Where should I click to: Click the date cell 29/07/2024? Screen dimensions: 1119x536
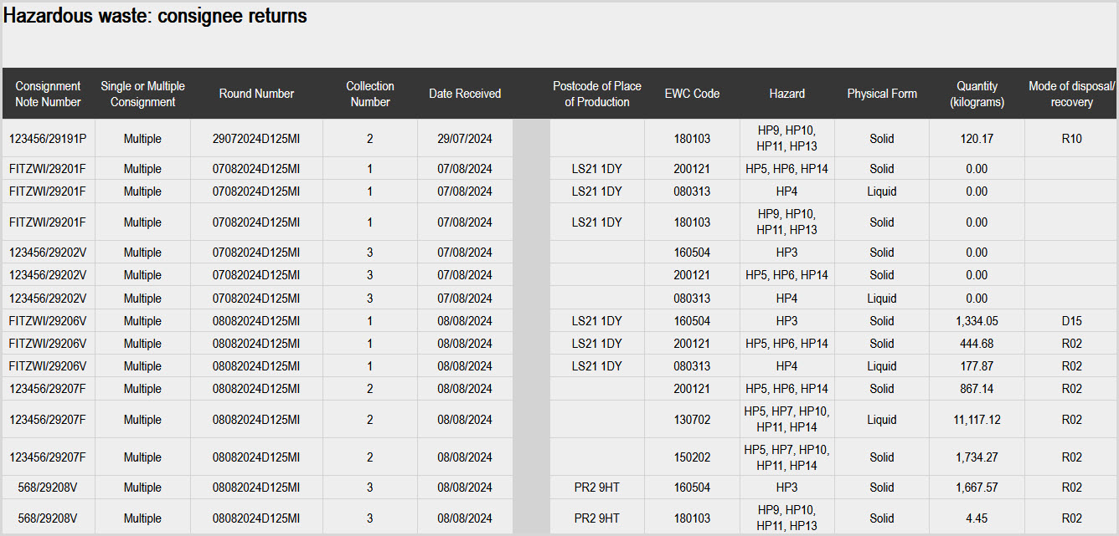point(465,139)
